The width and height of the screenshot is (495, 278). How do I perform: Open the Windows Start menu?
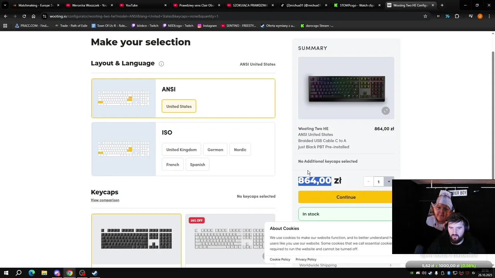tap(6, 273)
